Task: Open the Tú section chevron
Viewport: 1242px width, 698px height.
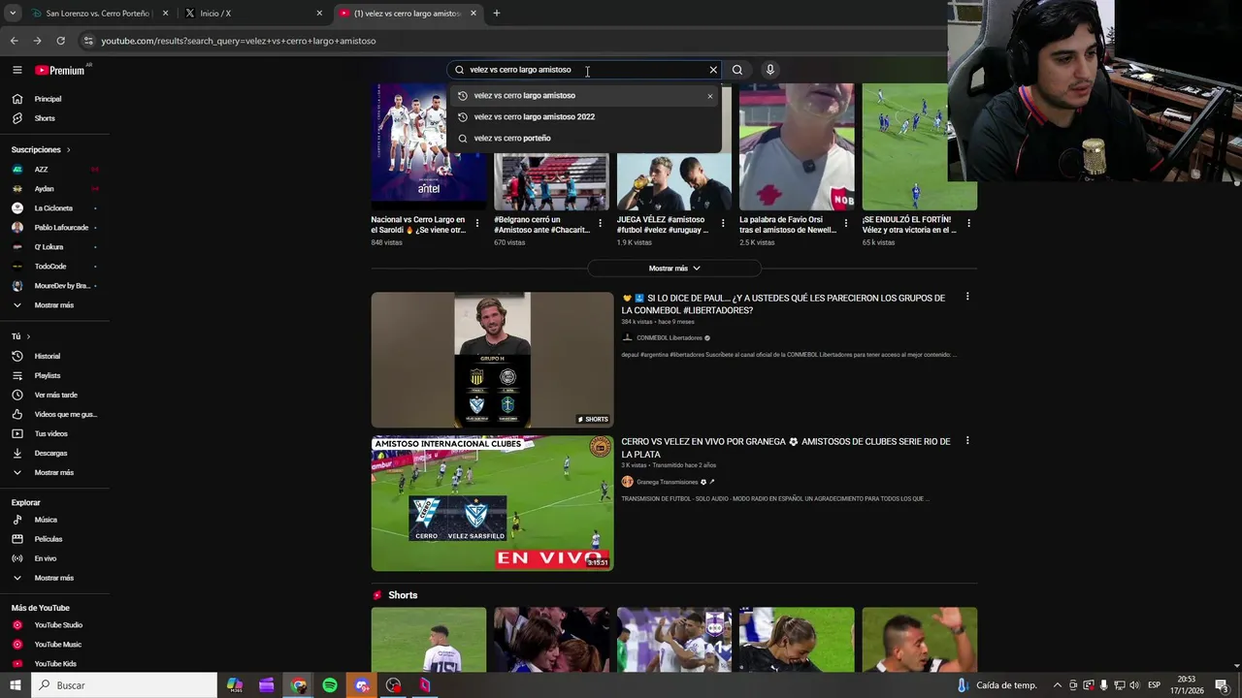Action: pyautogui.click(x=28, y=336)
